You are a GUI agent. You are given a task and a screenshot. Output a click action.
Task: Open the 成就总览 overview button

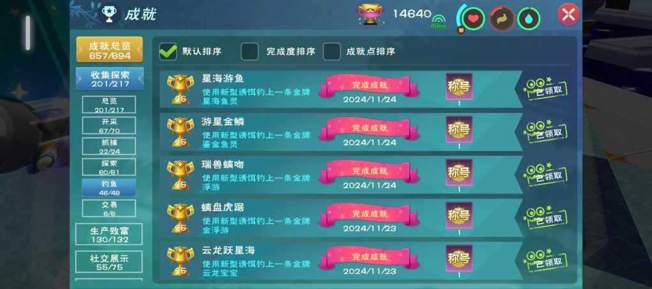tap(109, 49)
